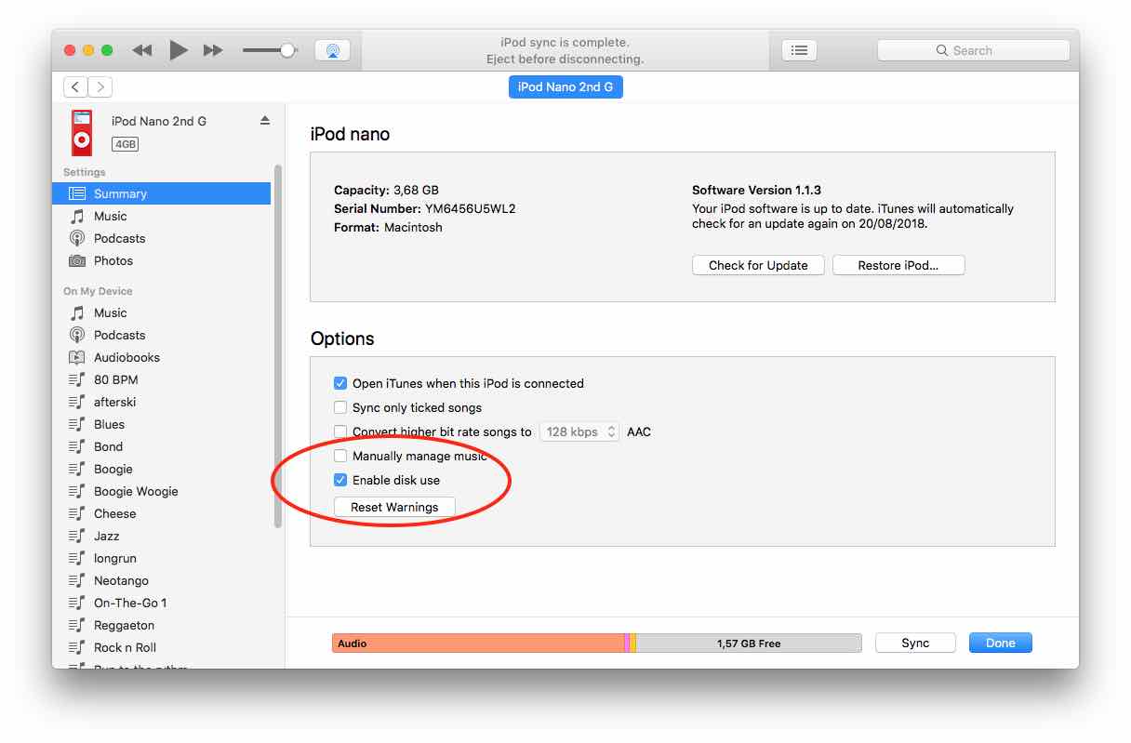Click the rewind previous track button

[141, 50]
